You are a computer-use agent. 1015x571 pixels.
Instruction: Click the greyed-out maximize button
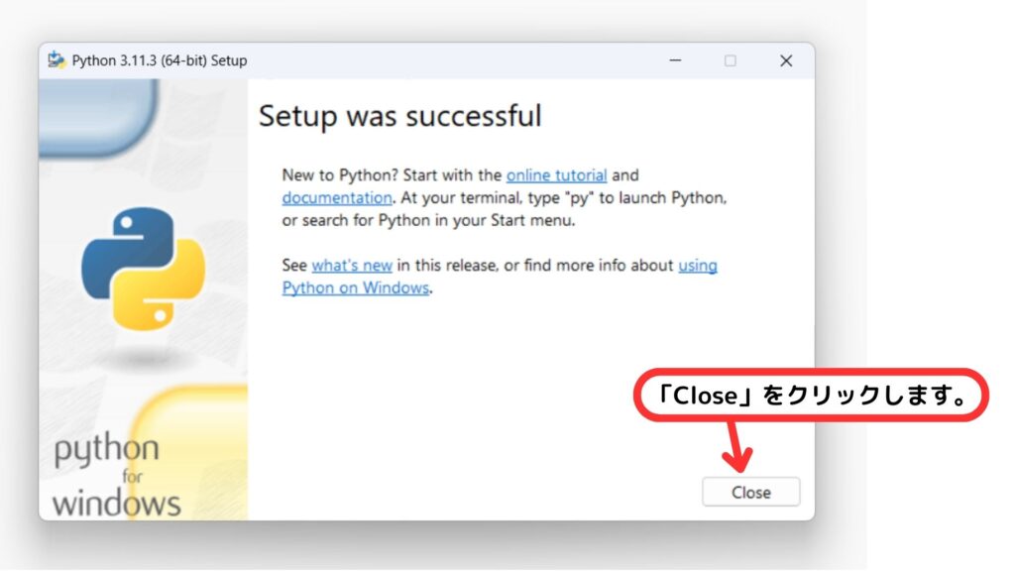731,60
